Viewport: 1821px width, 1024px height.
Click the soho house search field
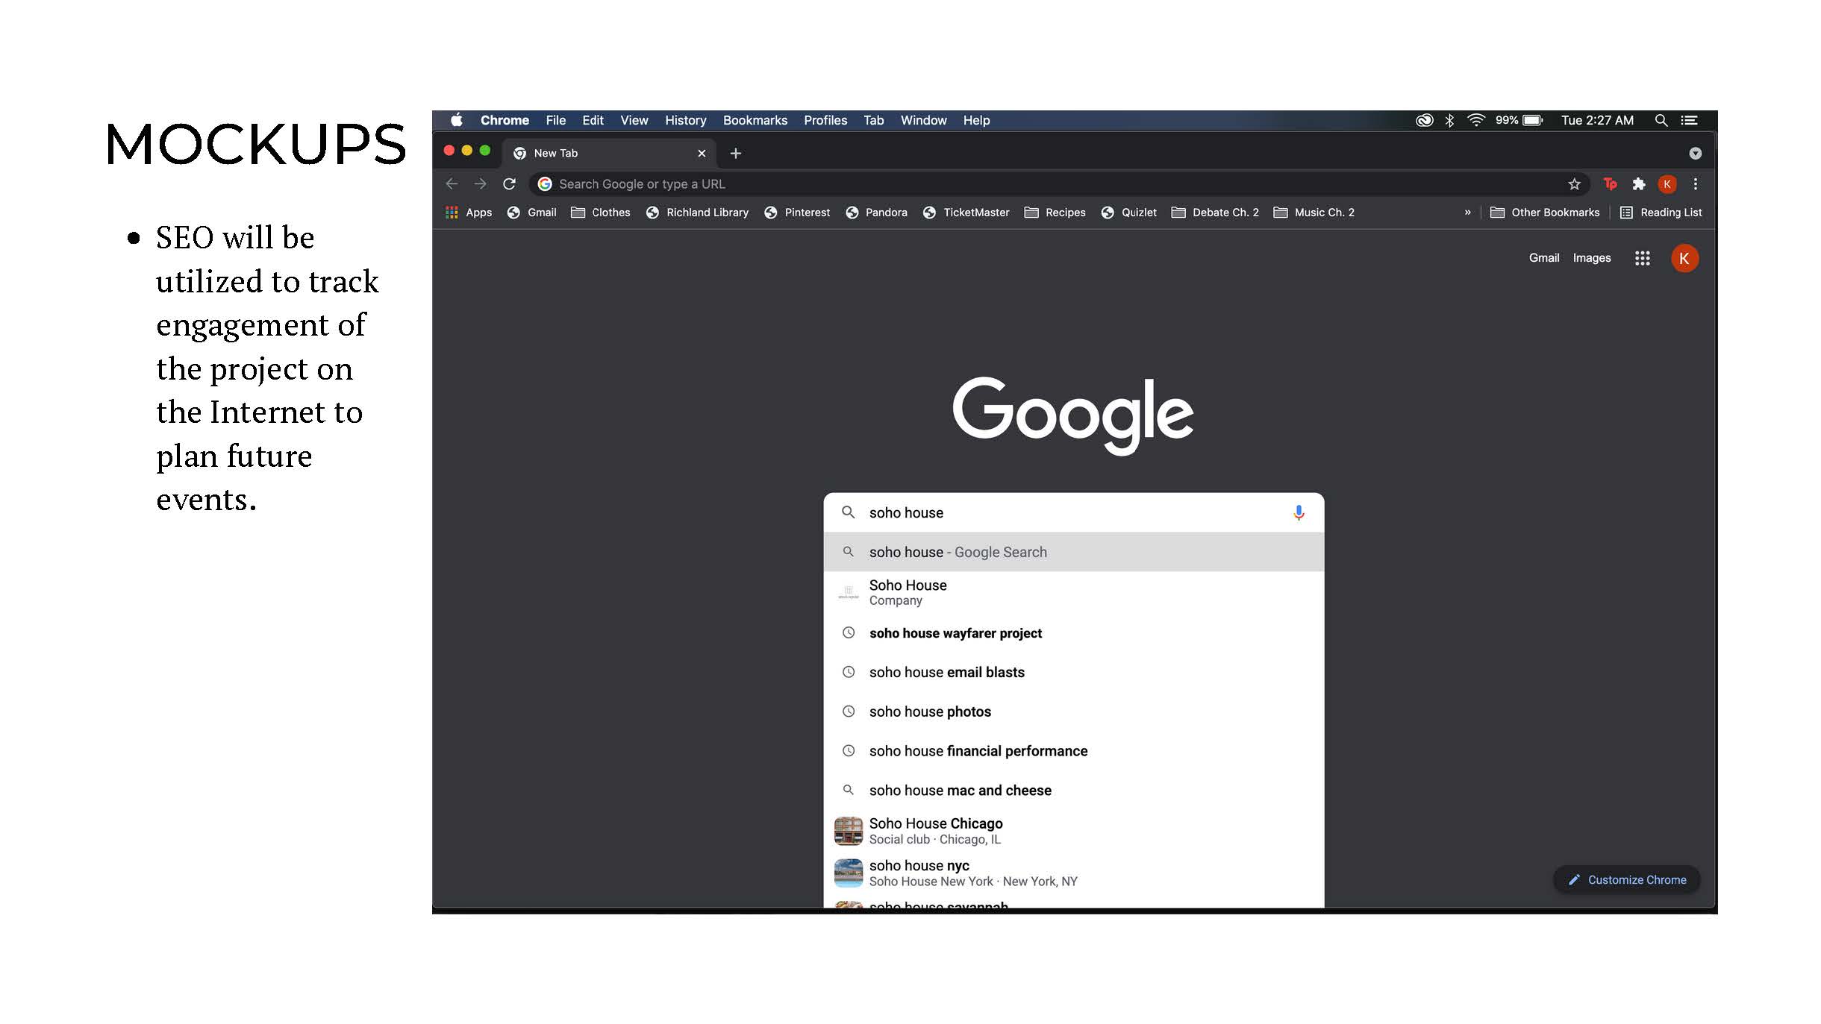1073,512
